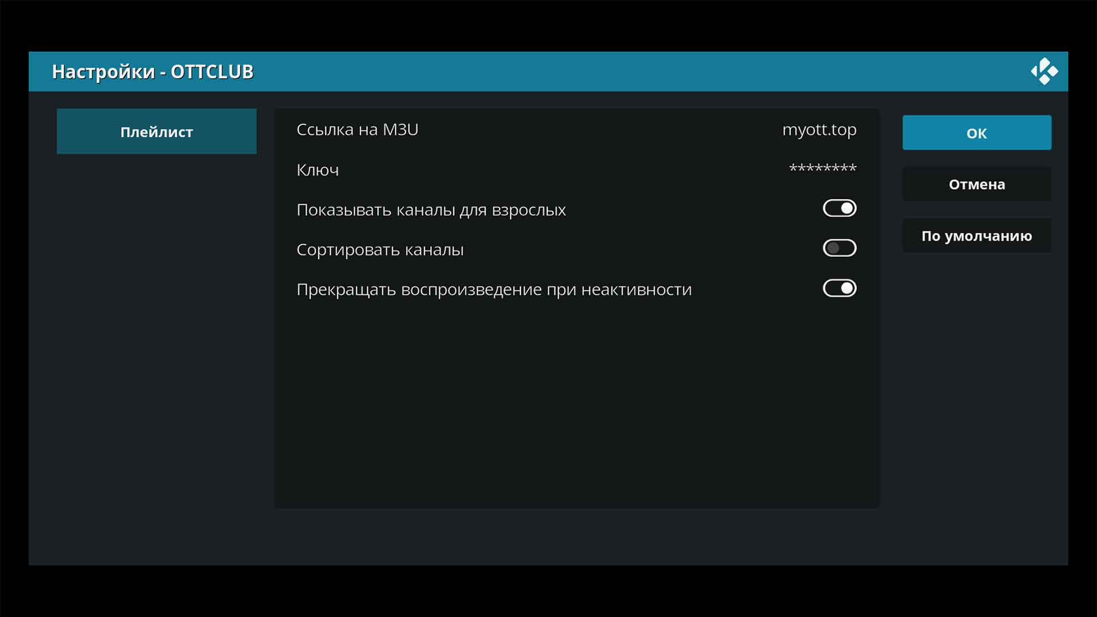Click По умолчанию to reset defaults
The image size is (1097, 617).
point(977,236)
